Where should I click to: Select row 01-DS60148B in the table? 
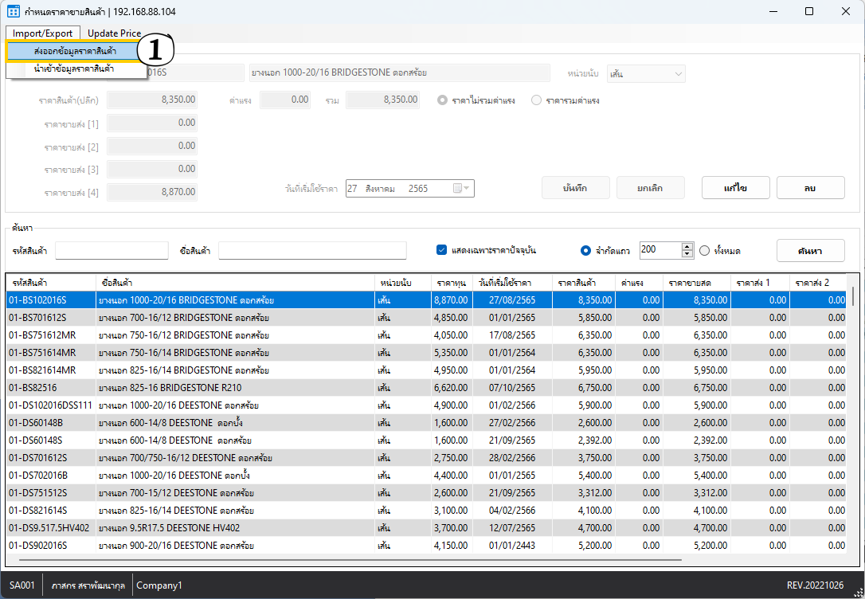191,423
